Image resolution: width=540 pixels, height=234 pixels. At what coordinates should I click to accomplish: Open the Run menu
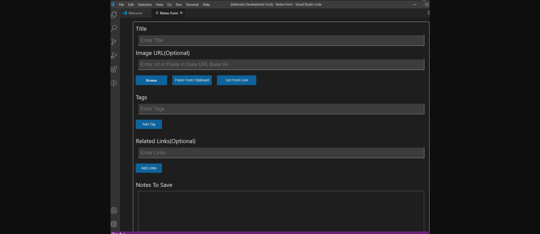point(179,4)
